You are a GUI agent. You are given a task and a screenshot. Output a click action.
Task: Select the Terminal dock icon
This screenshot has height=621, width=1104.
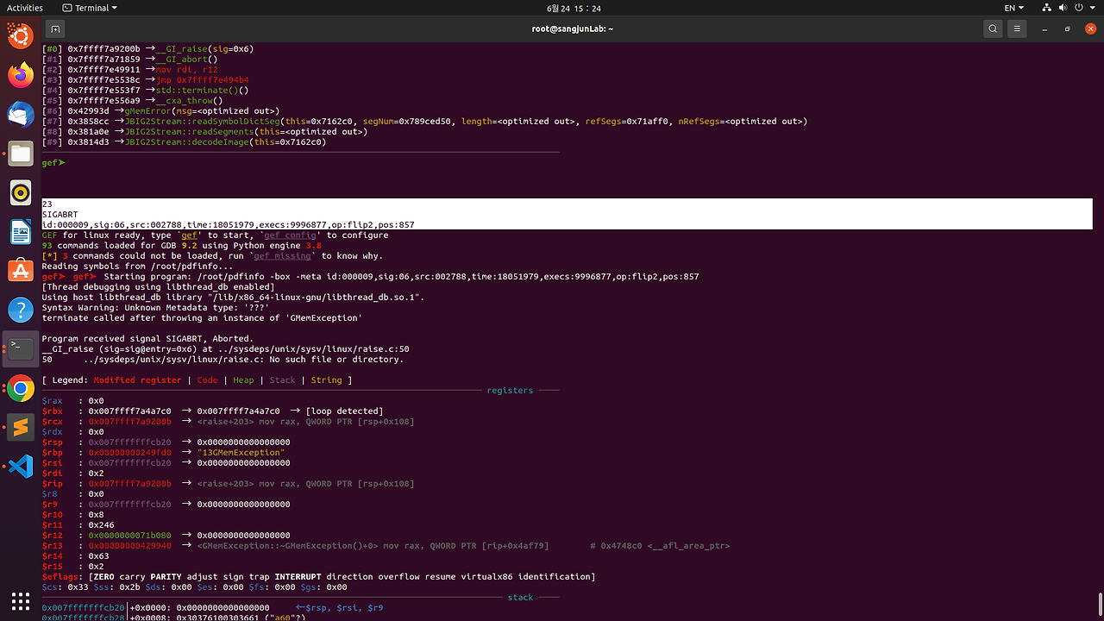click(x=21, y=348)
